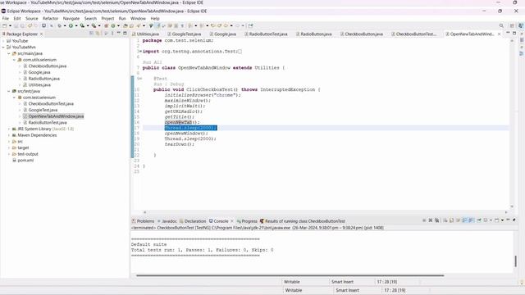This screenshot has width=525, height=295.
Task: Click the New Java Class icon
Action: (113, 25)
